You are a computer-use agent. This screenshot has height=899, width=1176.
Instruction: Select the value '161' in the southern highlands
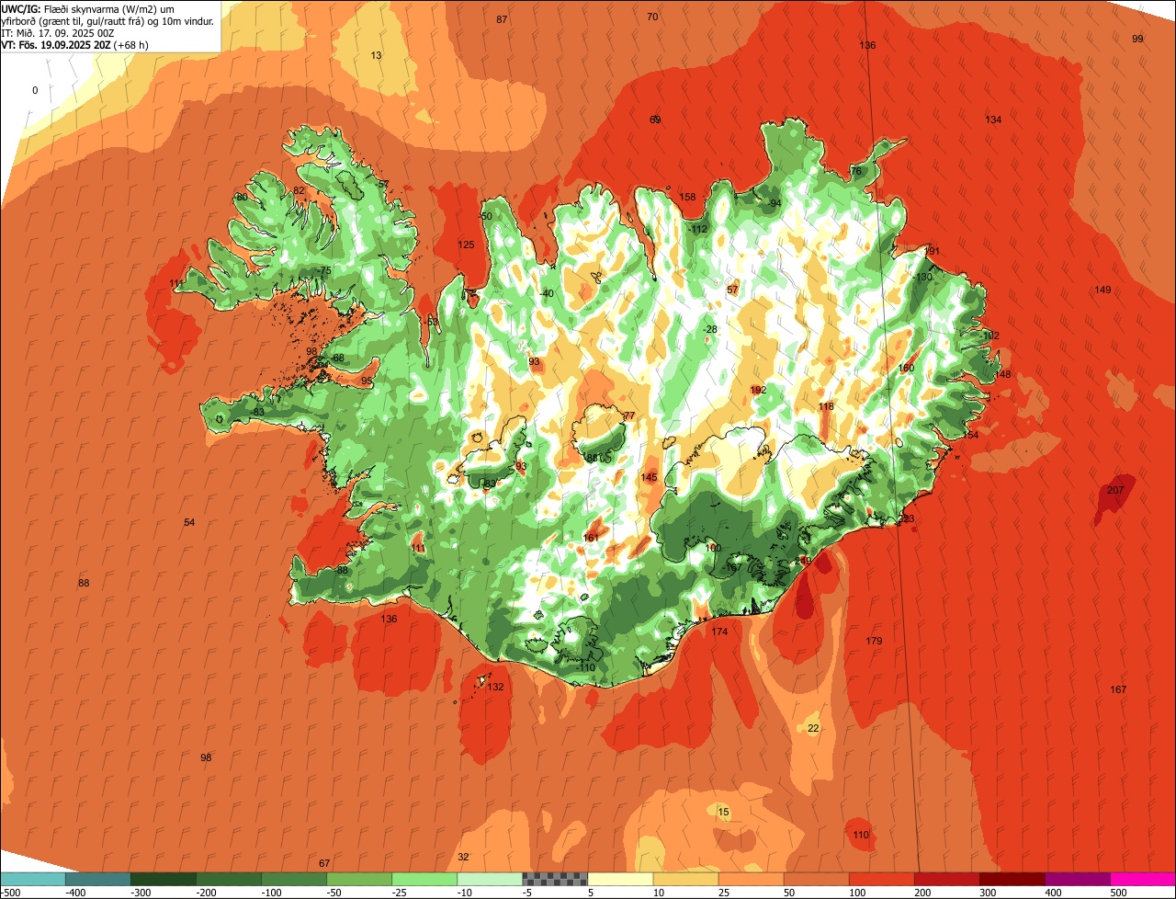[592, 537]
